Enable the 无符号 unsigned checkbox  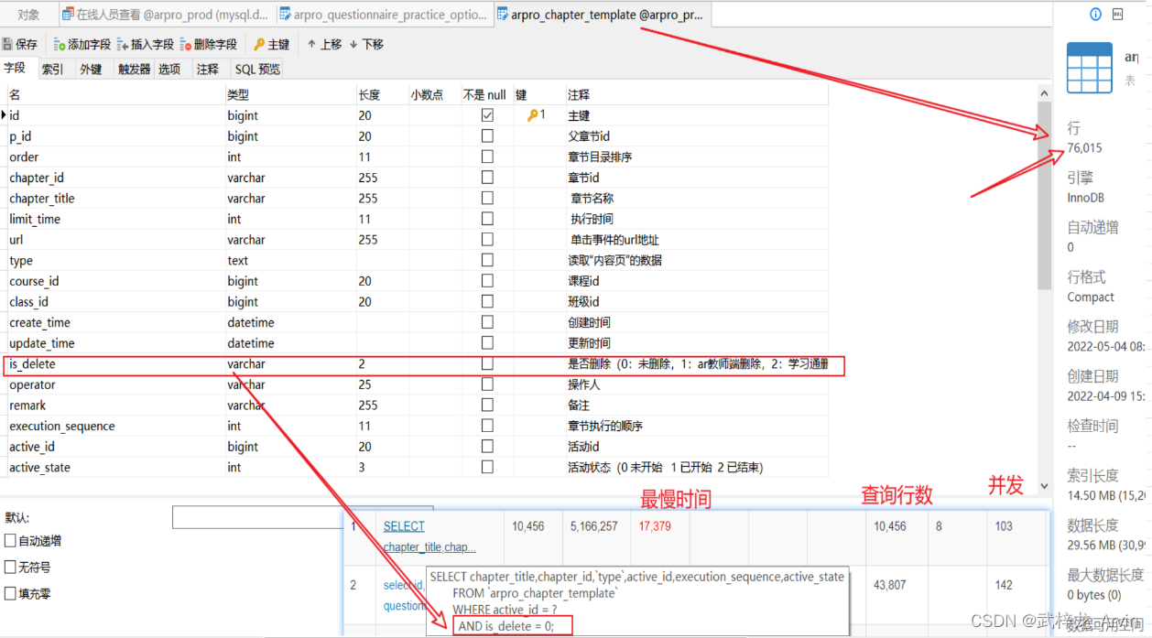pyautogui.click(x=10, y=568)
